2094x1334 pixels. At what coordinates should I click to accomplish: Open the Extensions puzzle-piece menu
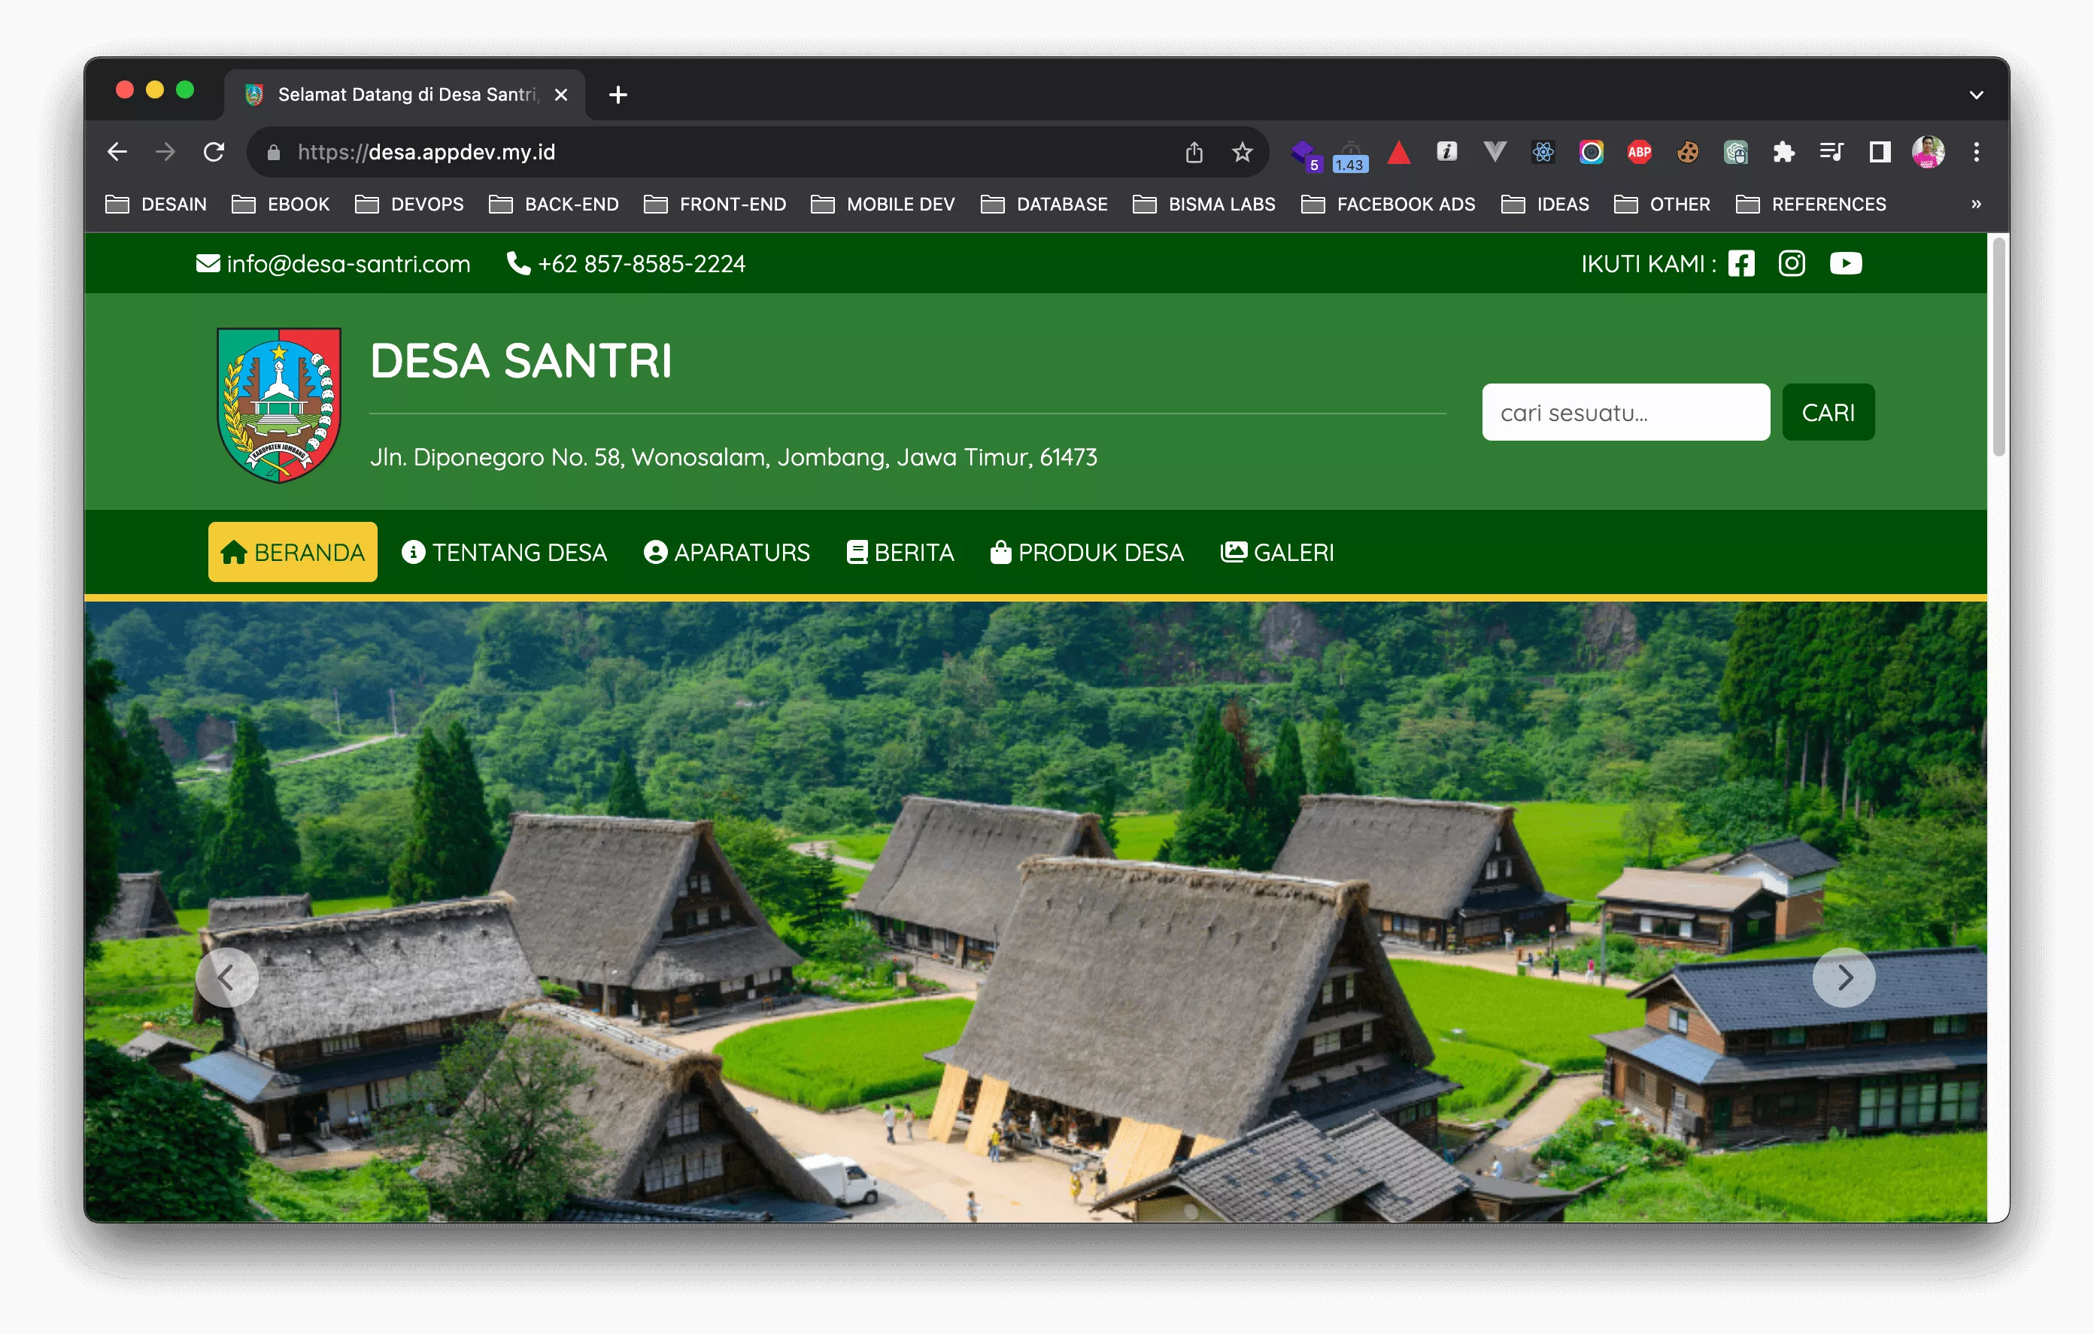[1783, 152]
